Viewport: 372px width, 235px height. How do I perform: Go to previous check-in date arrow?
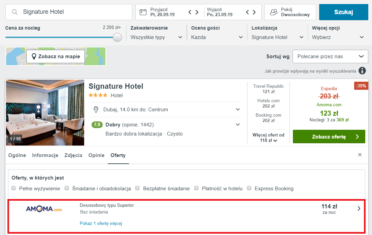pyautogui.click(x=190, y=12)
